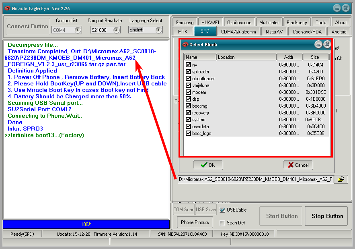
Task: Confirm block selection with OK
Action: [x=208, y=165]
